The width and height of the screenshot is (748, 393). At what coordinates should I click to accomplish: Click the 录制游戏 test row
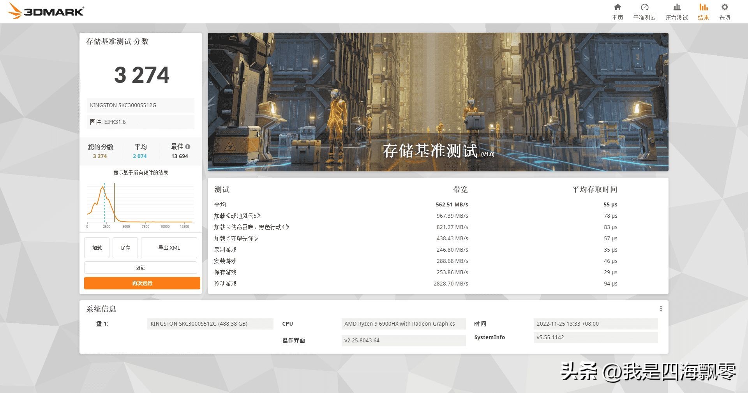(438, 250)
